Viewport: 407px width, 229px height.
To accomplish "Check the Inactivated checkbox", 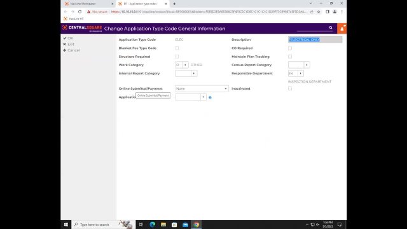I will coord(290,88).
